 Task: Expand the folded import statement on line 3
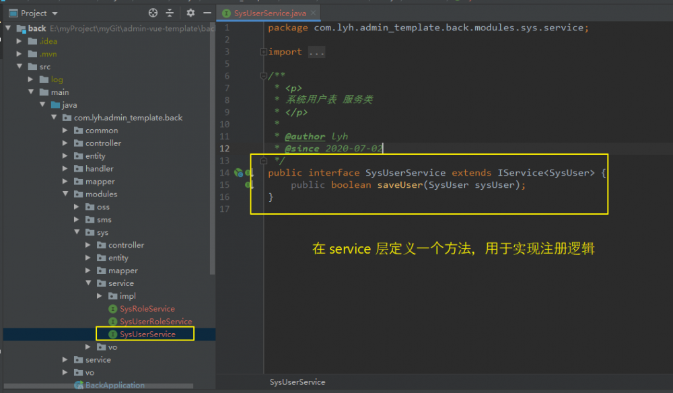click(x=264, y=52)
